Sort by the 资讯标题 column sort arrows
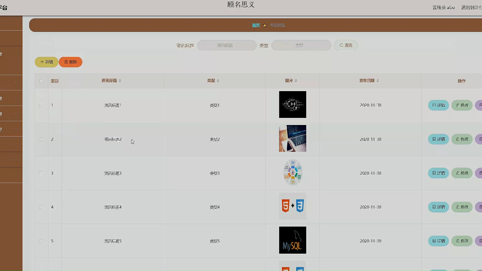 pos(120,81)
